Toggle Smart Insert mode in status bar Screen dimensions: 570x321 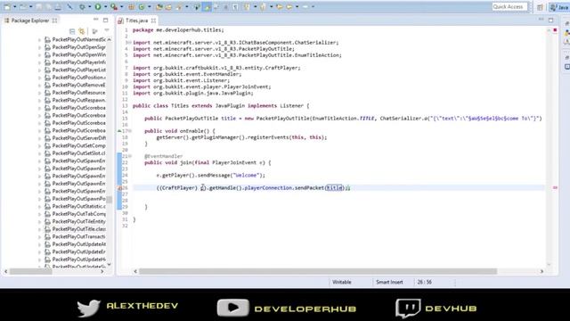(389, 282)
